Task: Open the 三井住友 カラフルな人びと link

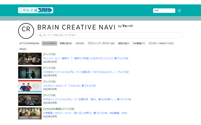Action: click(x=86, y=72)
